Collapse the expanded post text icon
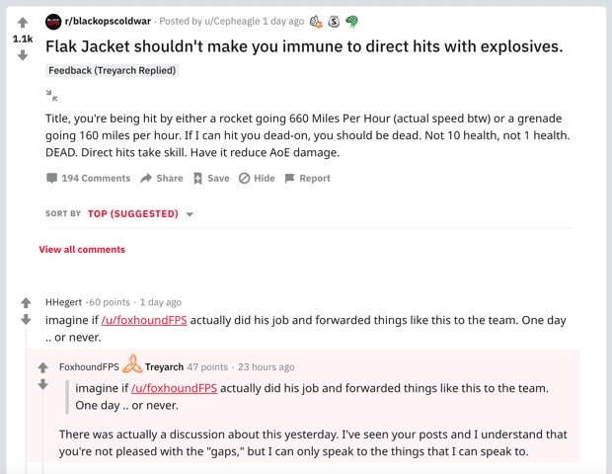 point(51,95)
